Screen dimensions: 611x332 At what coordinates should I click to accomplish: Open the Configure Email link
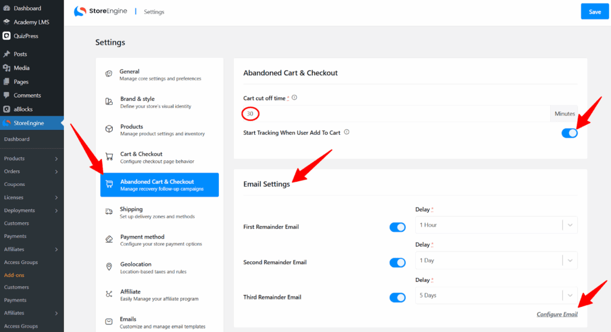pyautogui.click(x=557, y=314)
